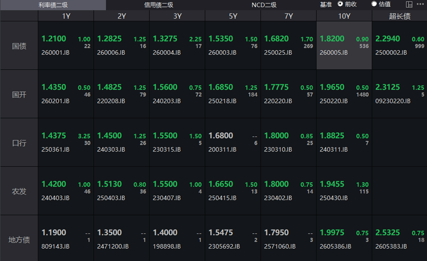Click the 农发 2Y yield 1.5130
Image resolution: width=427 pixels, height=261 pixels.
click(x=110, y=184)
